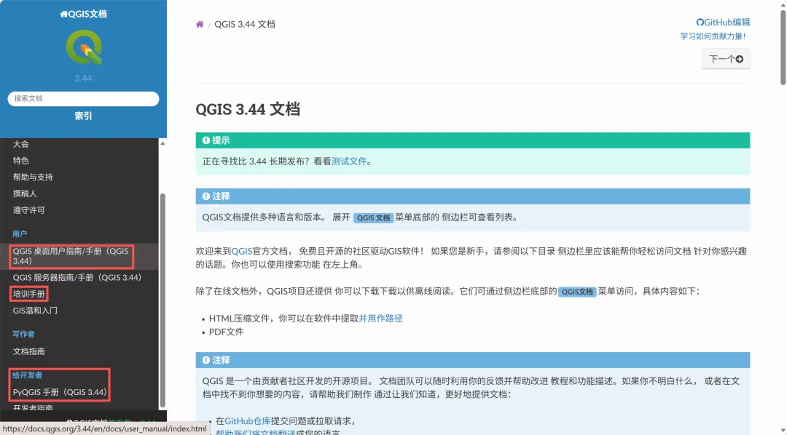Open the 索引 link under the search box
787x435 pixels.
point(83,116)
